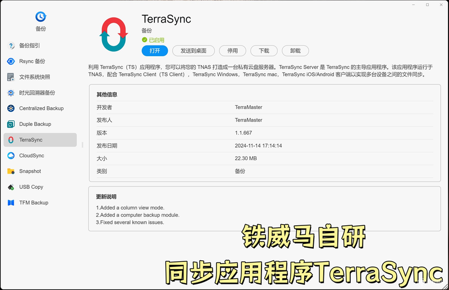
Task: Click the 类别 value 备份
Action: 240,171
